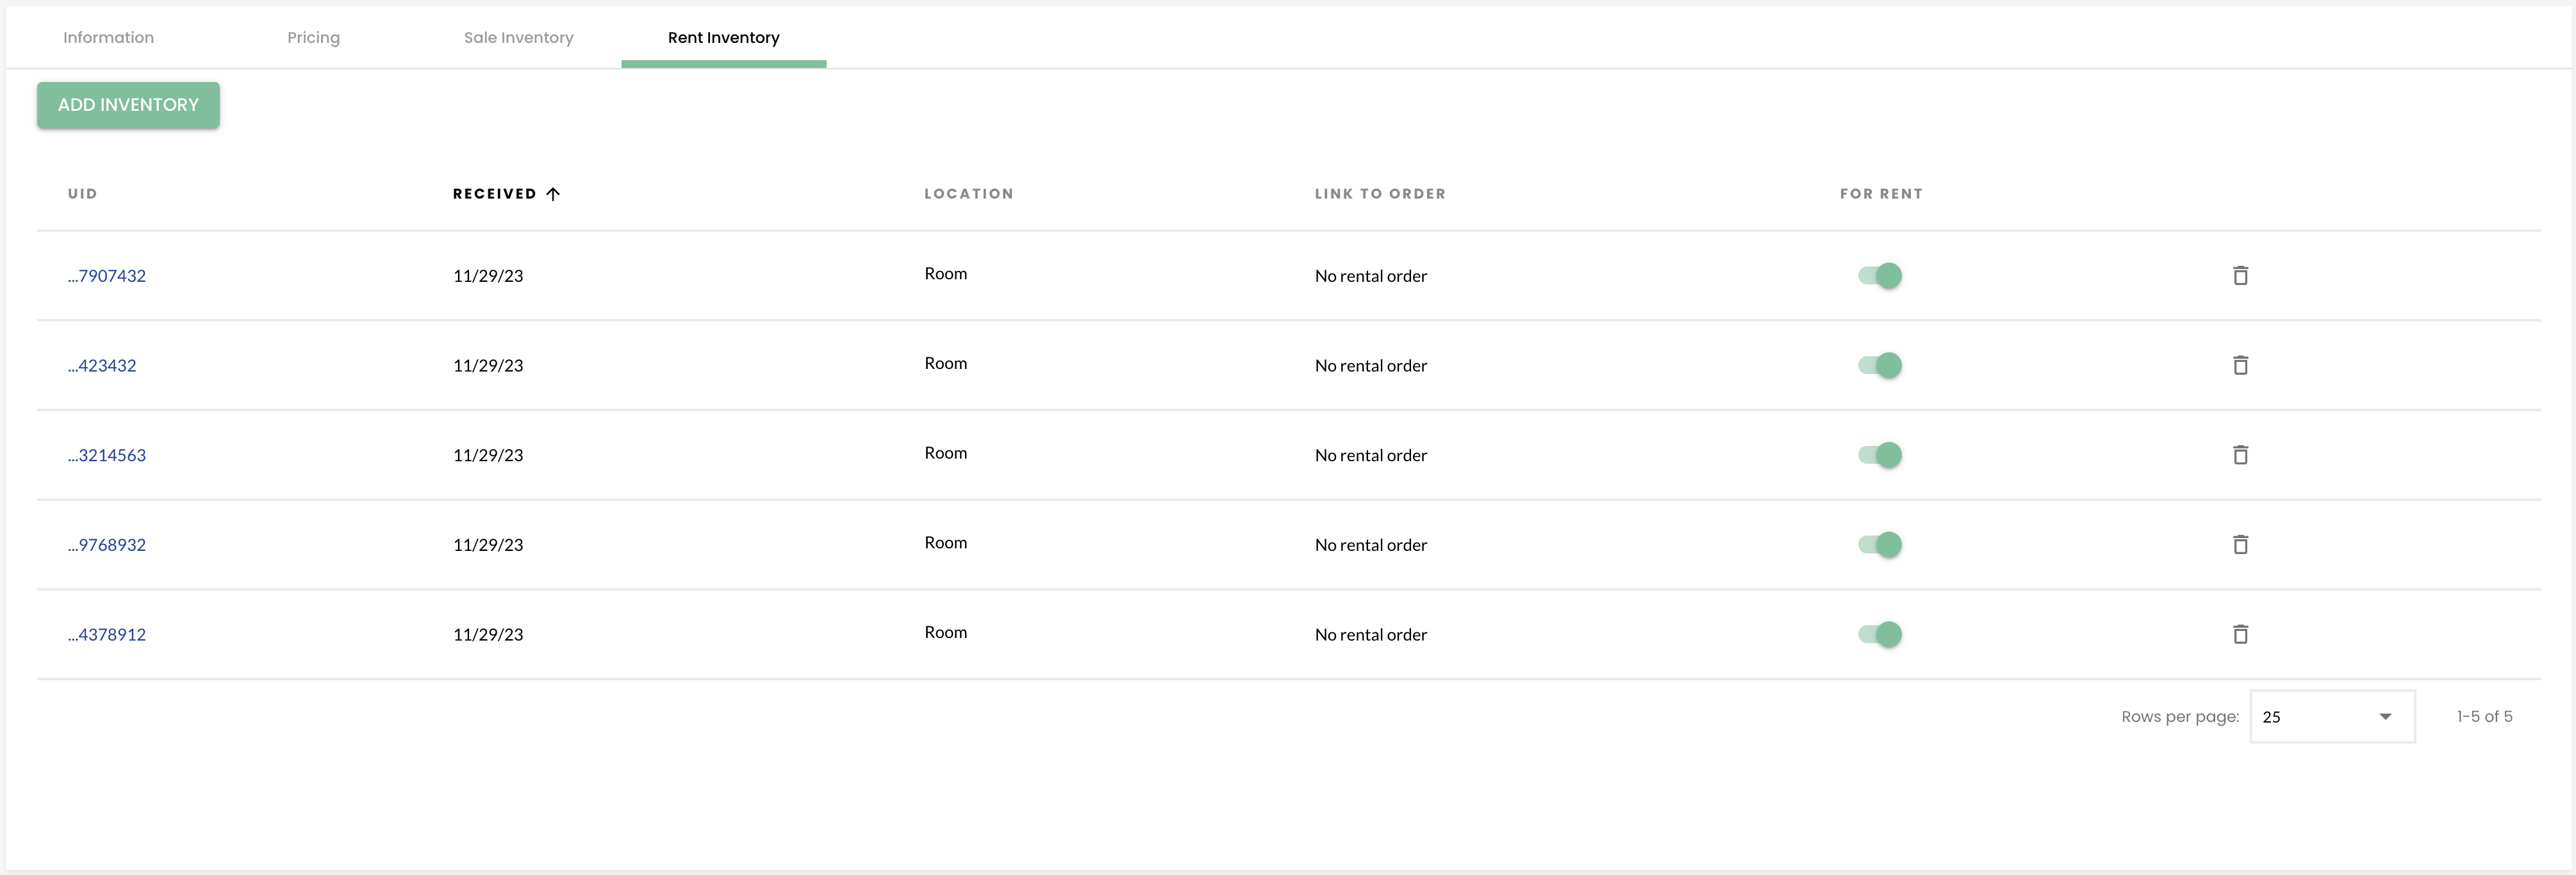Delete the inventory item ending 3214563
Image resolution: width=2576 pixels, height=875 pixels.
click(x=2240, y=455)
